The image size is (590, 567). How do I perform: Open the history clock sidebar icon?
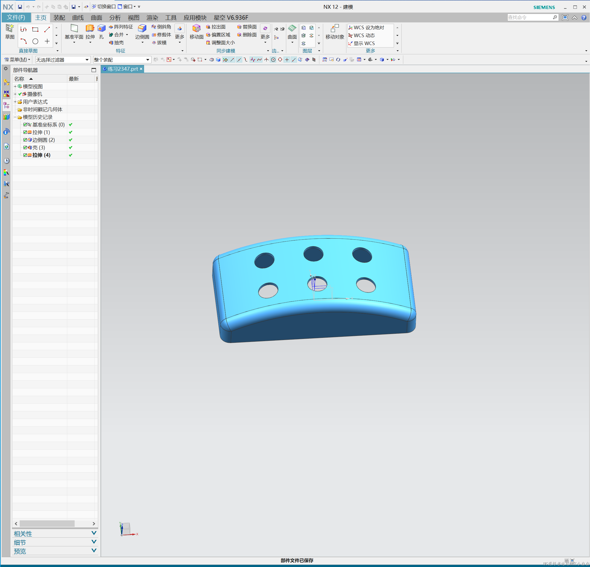click(6, 161)
